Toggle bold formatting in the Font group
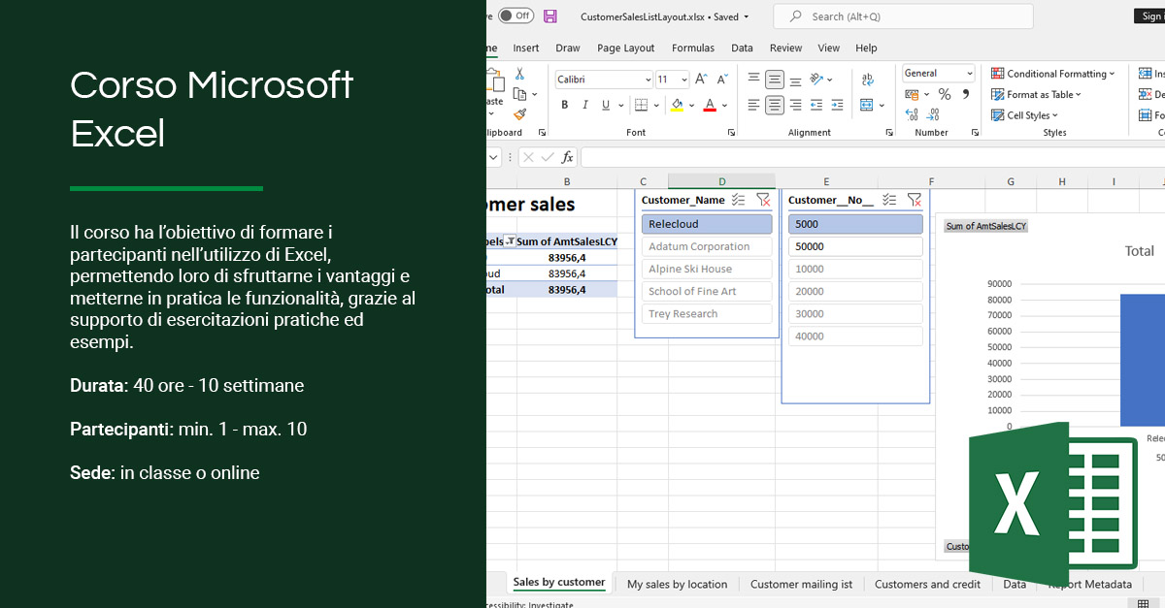 tap(566, 105)
